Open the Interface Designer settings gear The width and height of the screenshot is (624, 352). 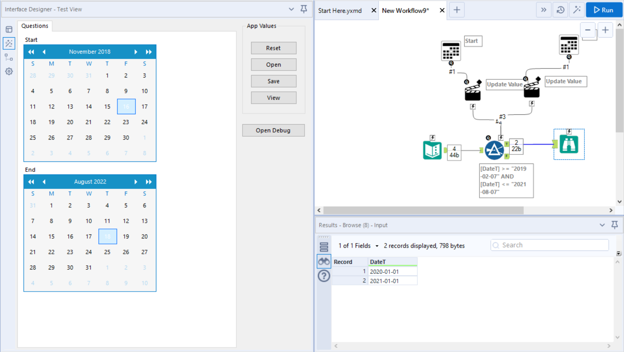point(9,71)
